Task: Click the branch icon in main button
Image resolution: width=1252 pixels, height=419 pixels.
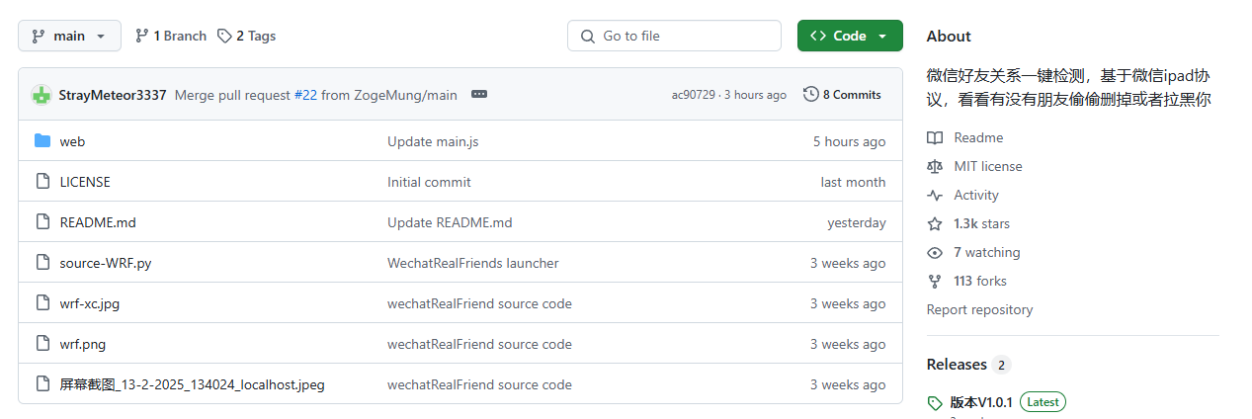Action: pos(39,36)
